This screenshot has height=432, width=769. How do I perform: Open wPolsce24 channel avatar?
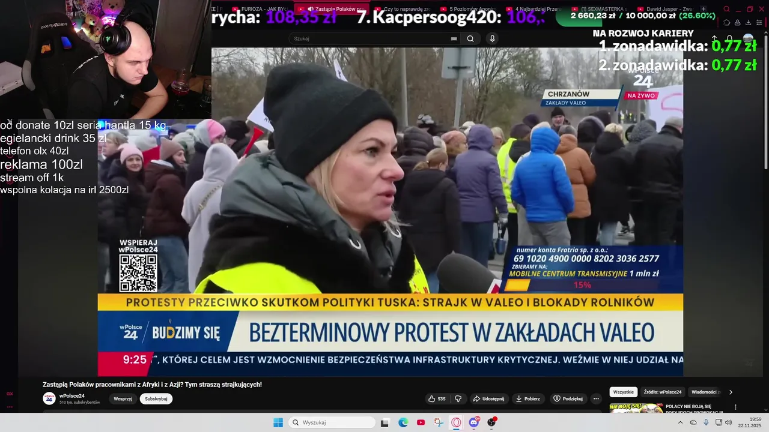[49, 398]
